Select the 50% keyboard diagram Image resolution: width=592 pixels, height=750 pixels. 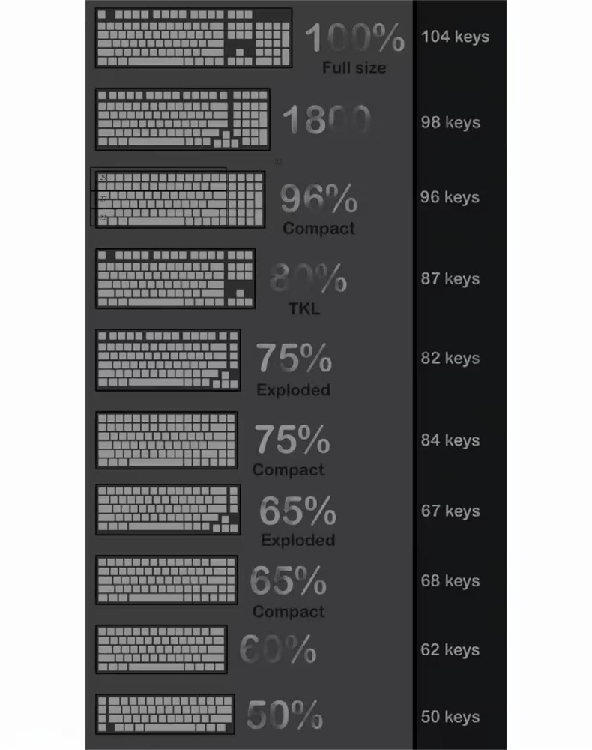[x=165, y=715]
